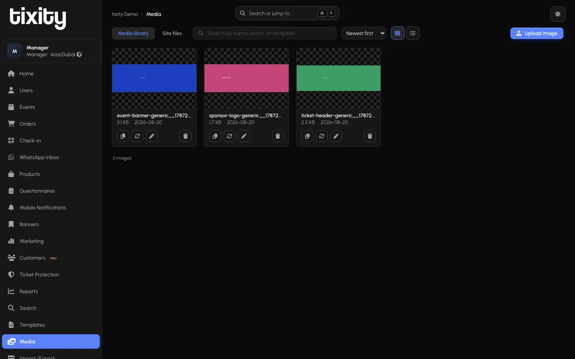Viewport: 575px width, 359px height.
Task: Replace the sponsor-logo-generic image file
Action: (230, 136)
